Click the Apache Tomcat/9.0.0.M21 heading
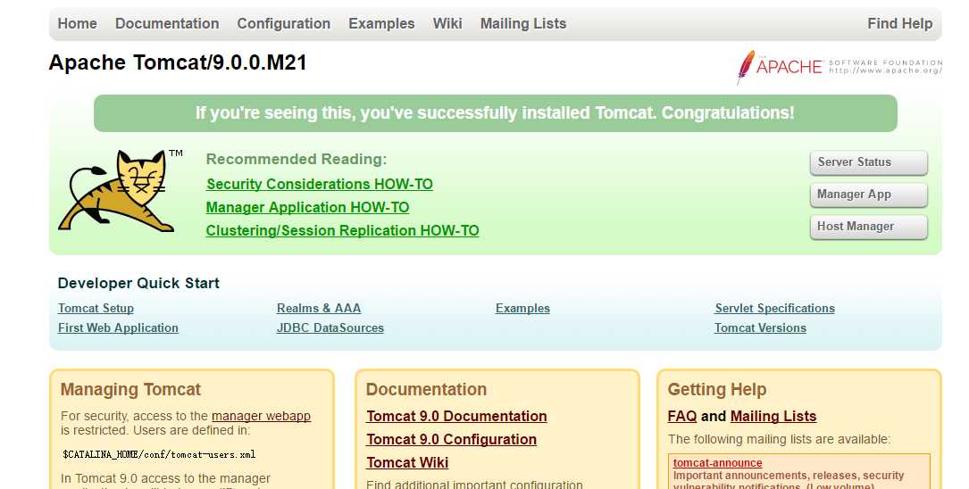Screen dimensions: 969x489 (x=178, y=62)
